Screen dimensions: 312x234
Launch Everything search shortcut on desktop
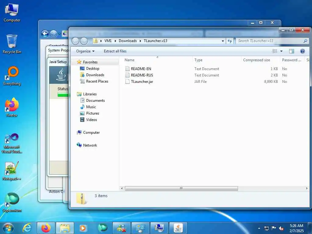pos(12,76)
